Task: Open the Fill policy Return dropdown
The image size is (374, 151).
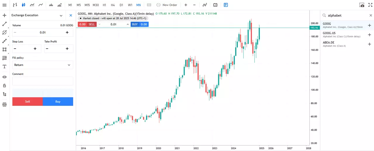Action: pos(43,65)
